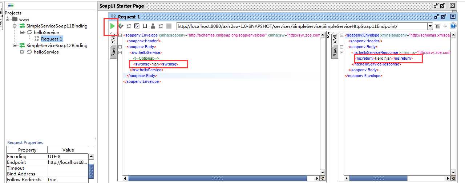Screen dimensions: 465x183
Task: Collapse the www project node
Action: click(8, 19)
